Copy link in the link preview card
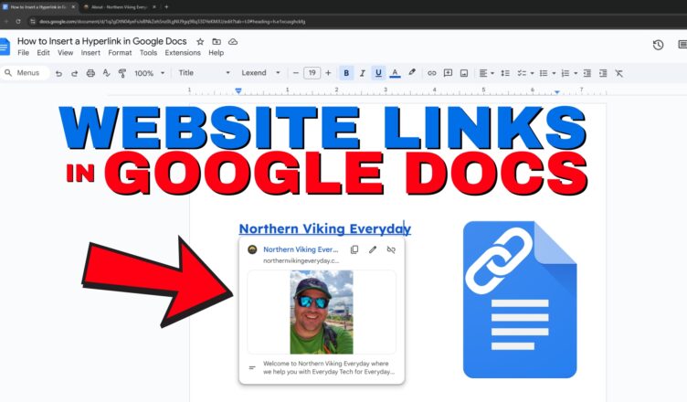The image size is (687, 402). pyautogui.click(x=354, y=249)
